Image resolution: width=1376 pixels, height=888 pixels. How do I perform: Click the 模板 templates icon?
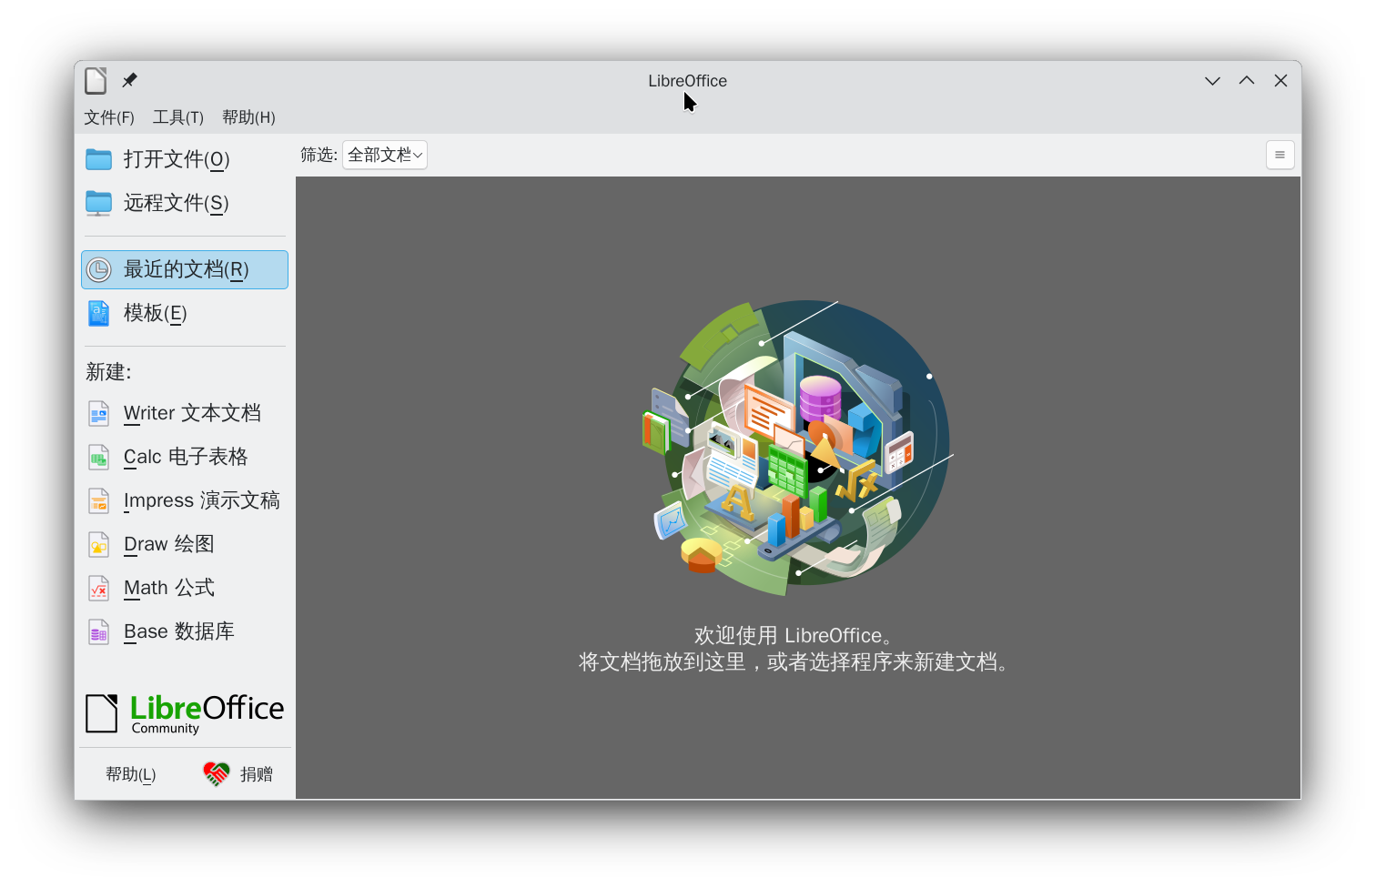97,313
